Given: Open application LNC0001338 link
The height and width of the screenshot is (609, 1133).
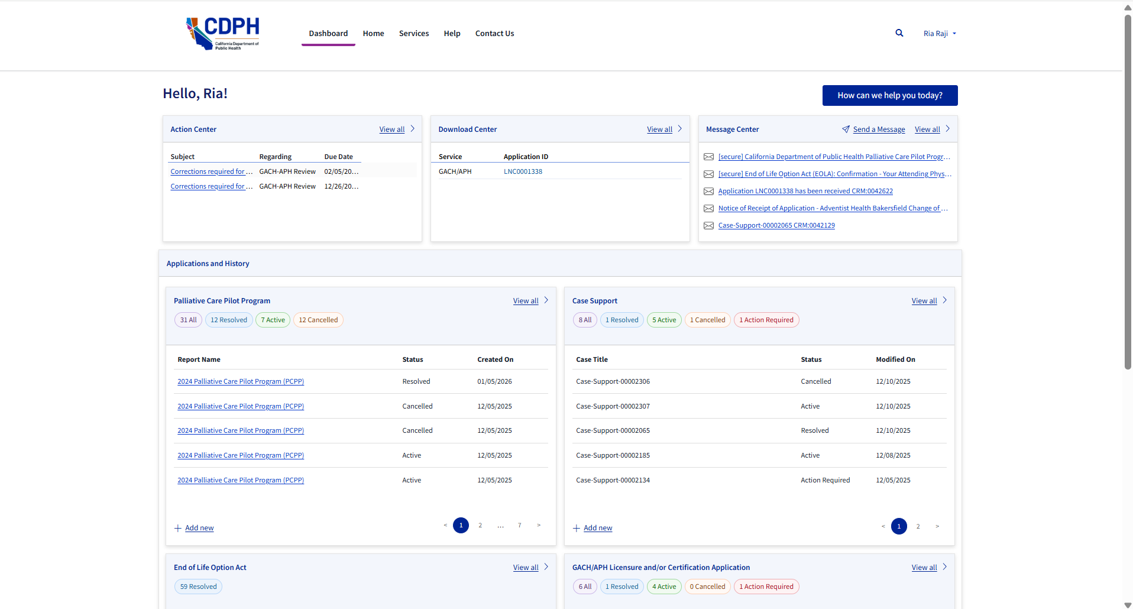Looking at the screenshot, I should pos(523,171).
